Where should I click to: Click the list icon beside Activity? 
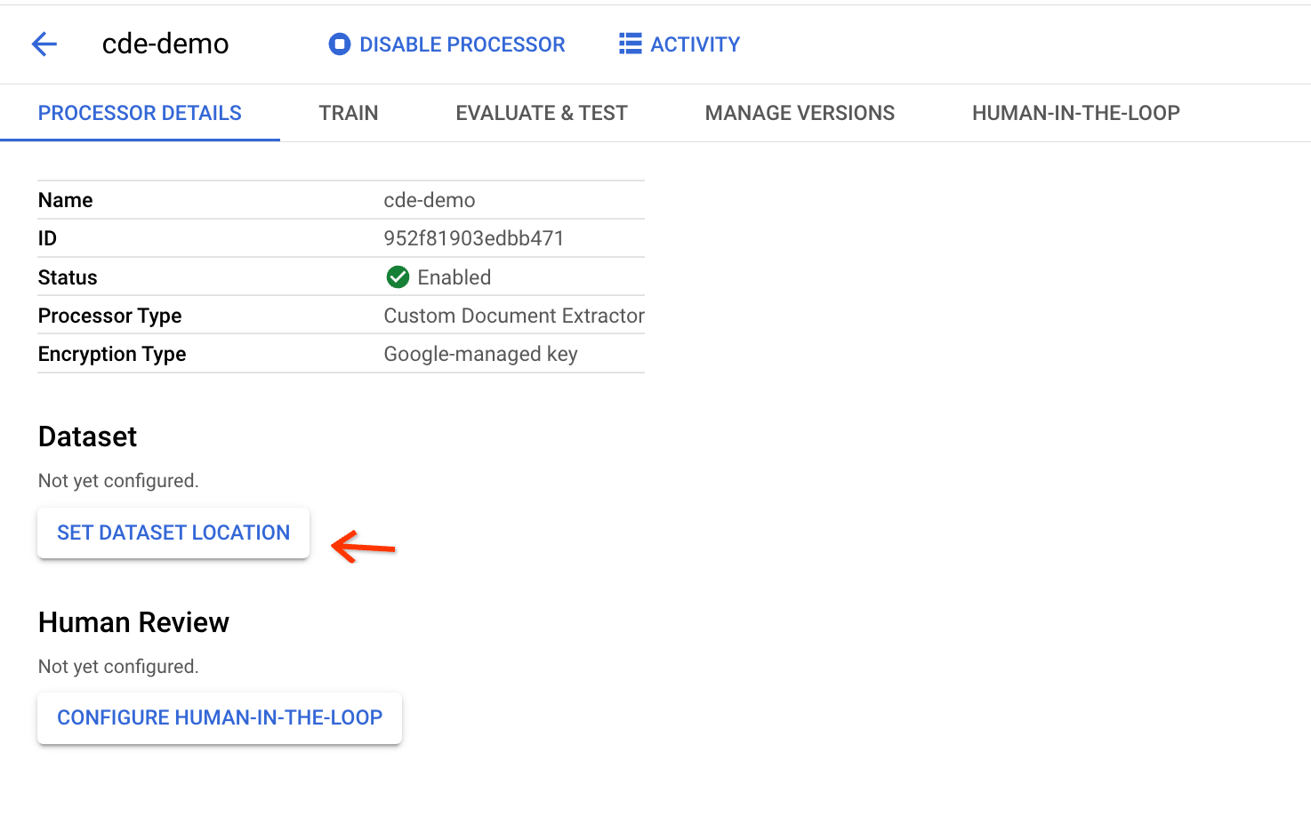[630, 44]
